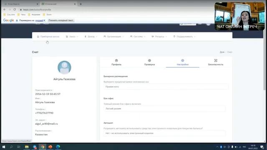Click the taskbar clock and date
267x150 pixels.
[253, 147]
